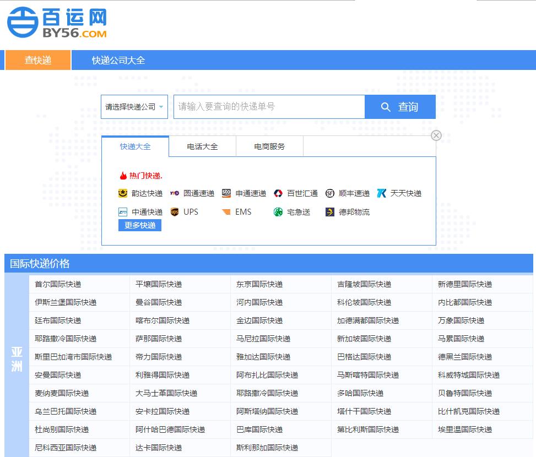Select the 查快递 navigation tab
The height and width of the screenshot is (457, 536).
(38, 60)
